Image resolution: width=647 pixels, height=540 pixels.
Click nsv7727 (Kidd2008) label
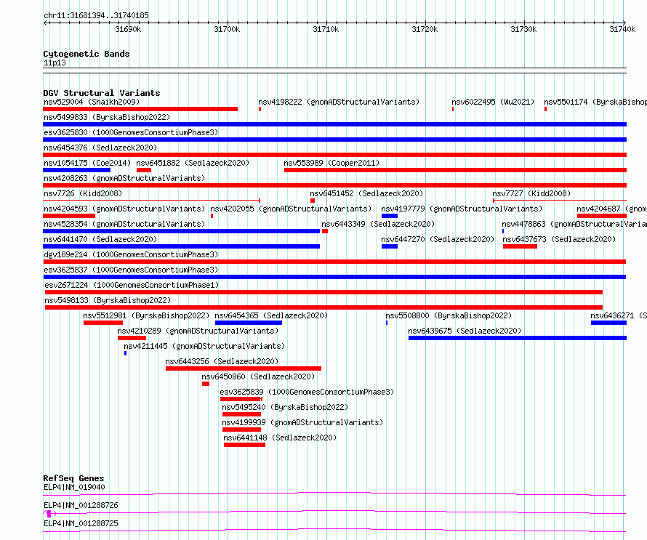pyautogui.click(x=531, y=193)
